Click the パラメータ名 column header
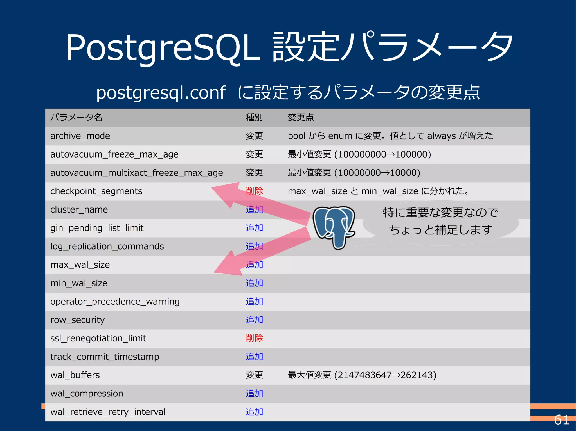This screenshot has height=431, width=576. [x=76, y=117]
